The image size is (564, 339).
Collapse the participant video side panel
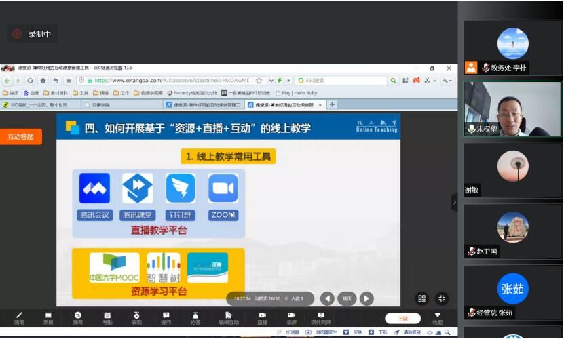pyautogui.click(x=455, y=201)
